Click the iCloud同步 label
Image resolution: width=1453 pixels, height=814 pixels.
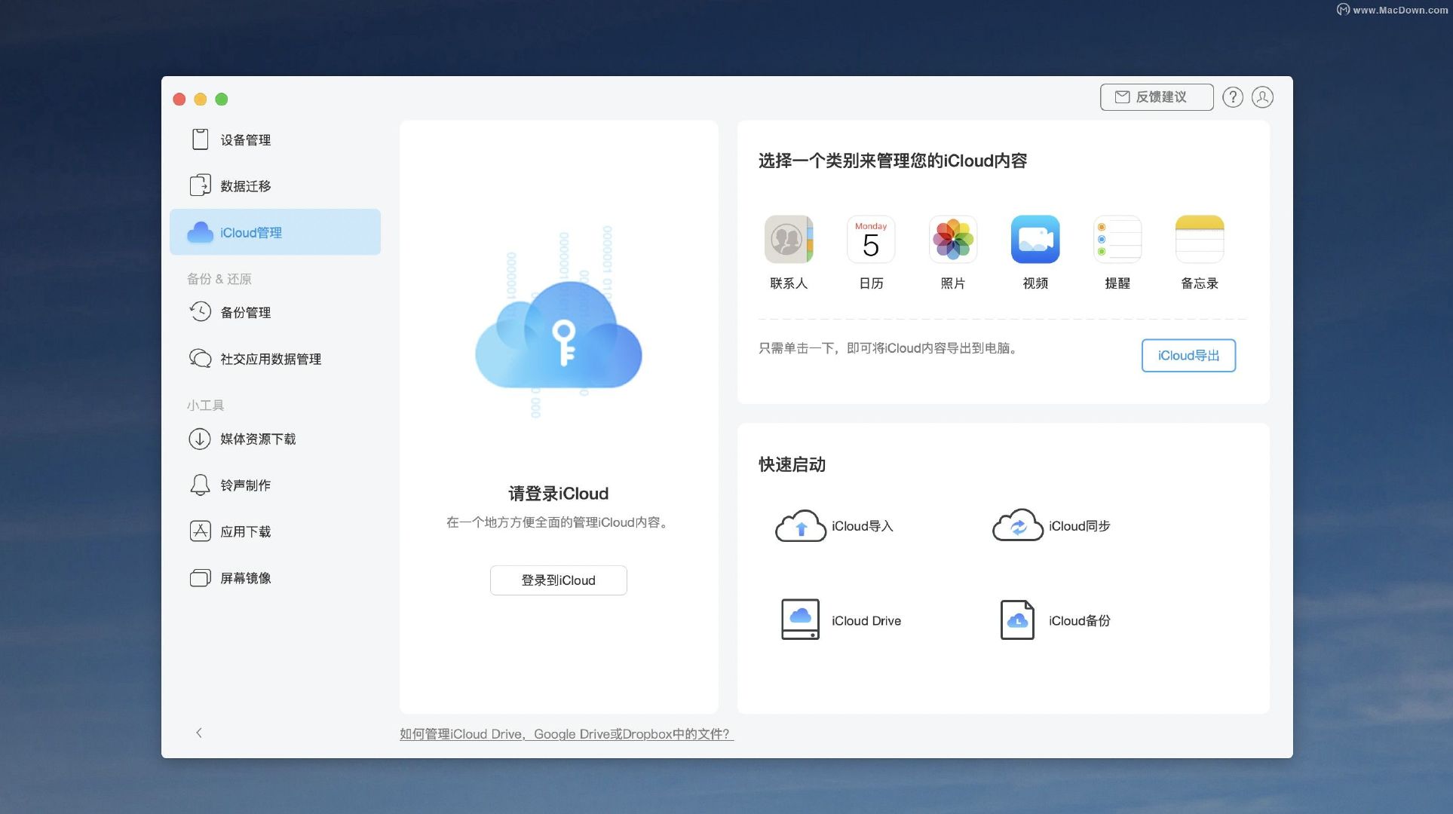click(x=1080, y=526)
